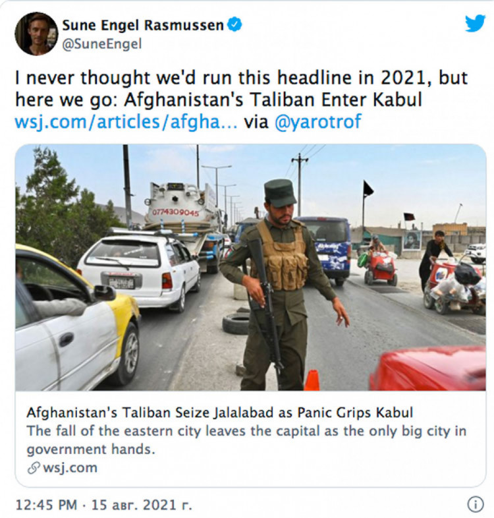Open headline 'Taliban Seize Jalalabad as Panic Grips Kabul'
Image resolution: width=494 pixels, height=518 pixels.
point(219,413)
